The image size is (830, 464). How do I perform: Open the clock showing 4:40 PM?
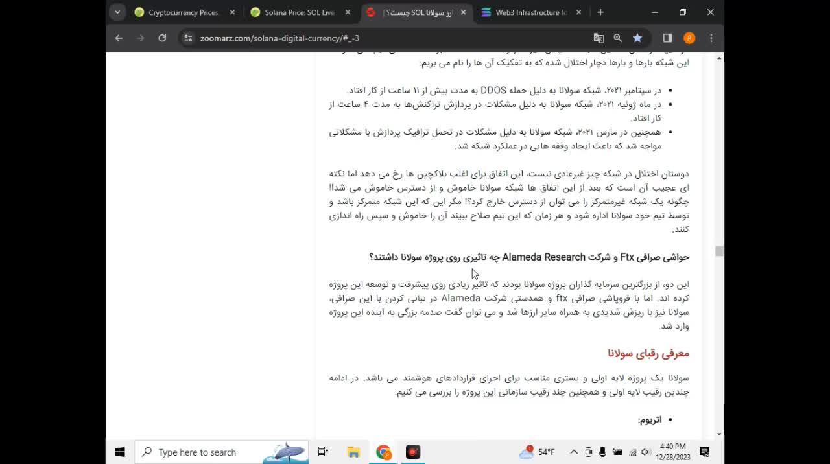(x=672, y=452)
